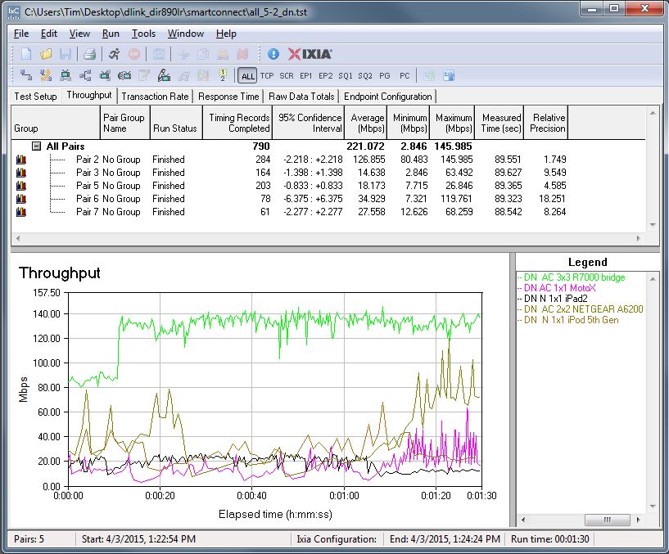The image size is (669, 554).
Task: Open the Window menu
Action: tap(186, 34)
